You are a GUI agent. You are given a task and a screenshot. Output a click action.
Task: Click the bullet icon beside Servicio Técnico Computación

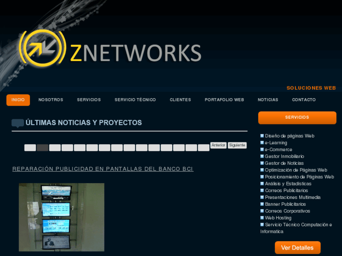[262, 225]
